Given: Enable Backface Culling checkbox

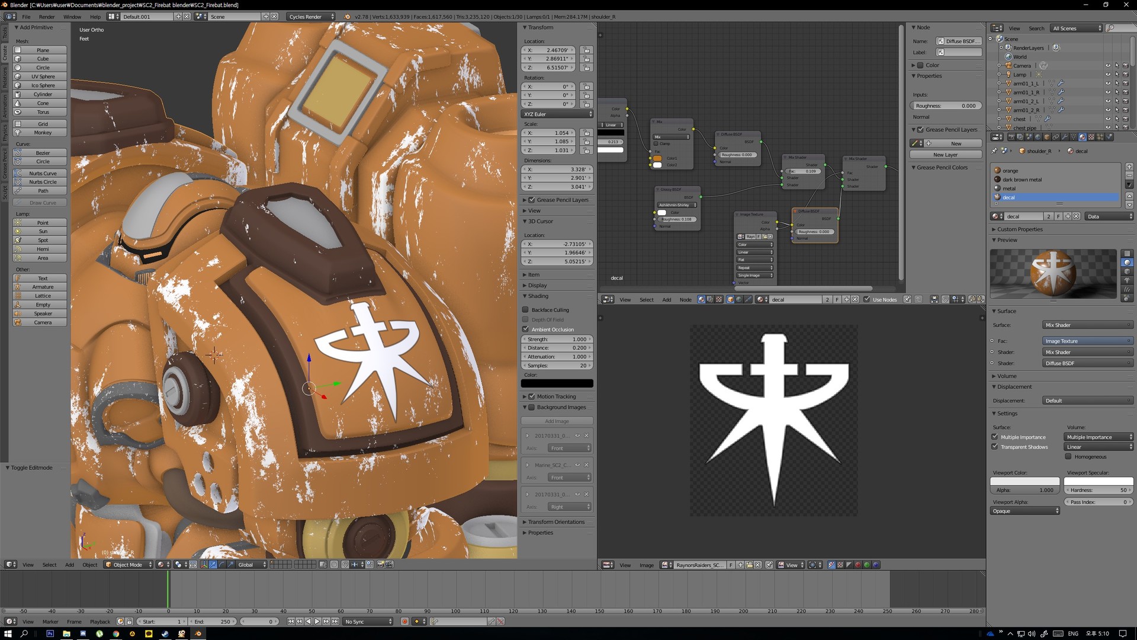Looking at the screenshot, I should point(525,310).
